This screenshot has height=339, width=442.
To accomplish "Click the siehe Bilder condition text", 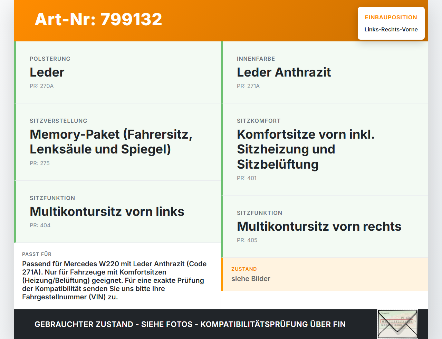I will pyautogui.click(x=251, y=279).
